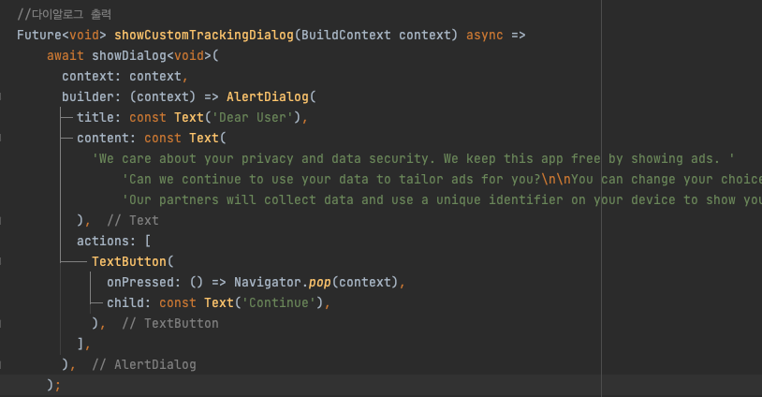Select the 'Continue' string literal
The width and height of the screenshot is (762, 397).
[x=279, y=302]
